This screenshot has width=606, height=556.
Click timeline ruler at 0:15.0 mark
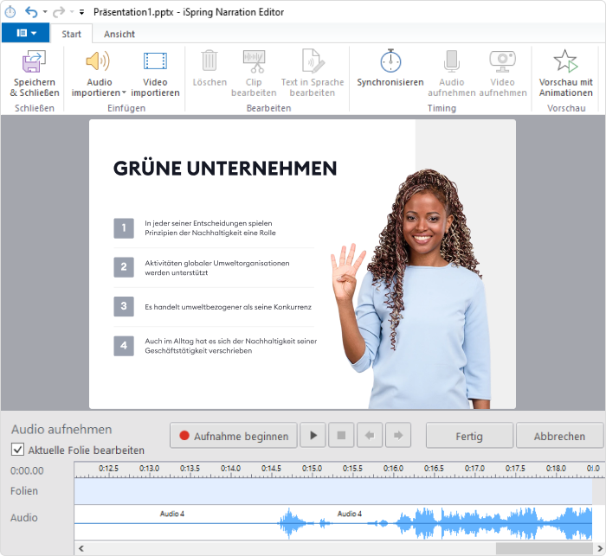pyautogui.click(x=313, y=470)
